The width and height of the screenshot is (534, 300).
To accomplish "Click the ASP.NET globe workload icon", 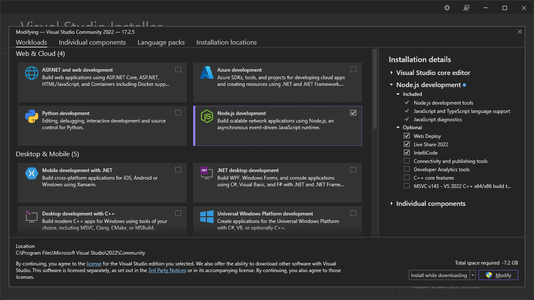I will [x=32, y=73].
